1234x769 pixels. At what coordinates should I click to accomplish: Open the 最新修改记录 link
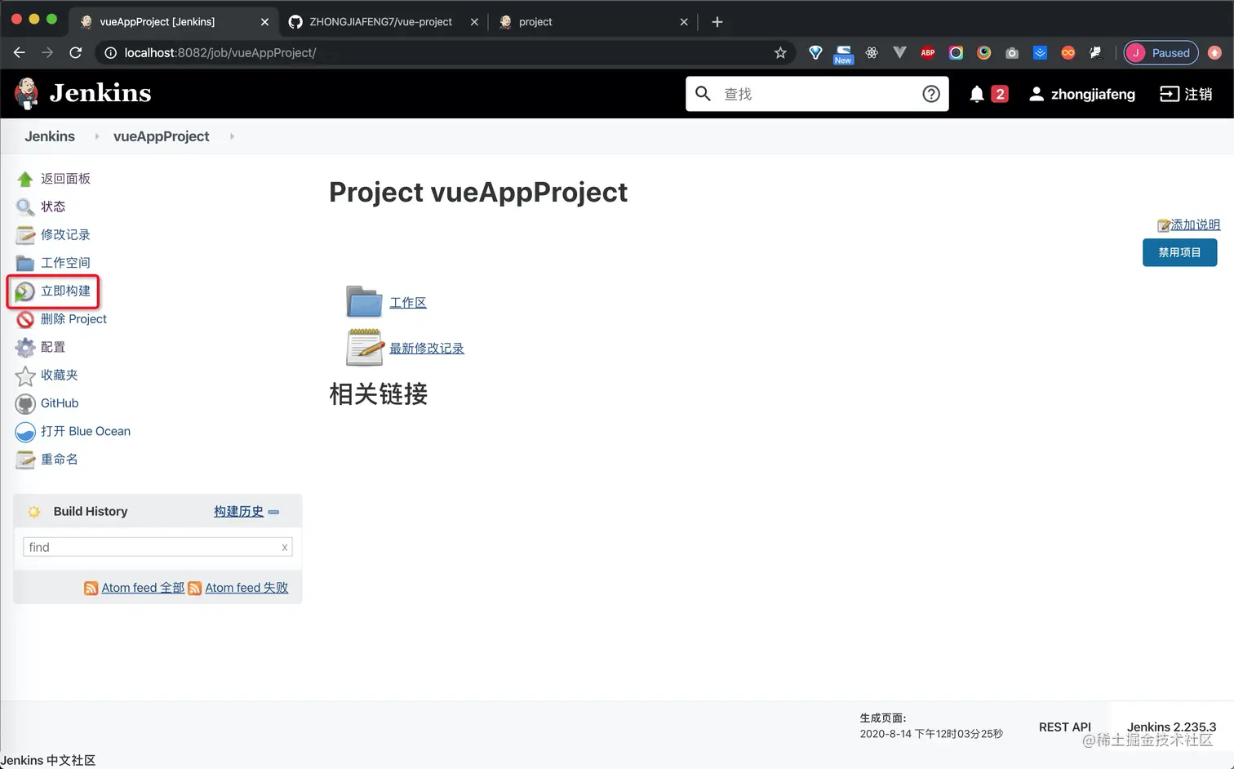tap(427, 349)
